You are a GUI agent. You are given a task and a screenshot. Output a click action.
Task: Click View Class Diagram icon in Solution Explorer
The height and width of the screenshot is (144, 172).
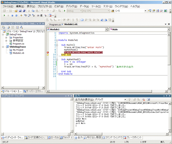[21, 27]
